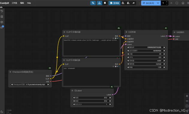Toggle dark theme with the moon icon
The image size is (189, 114).
(x=2, y=112)
